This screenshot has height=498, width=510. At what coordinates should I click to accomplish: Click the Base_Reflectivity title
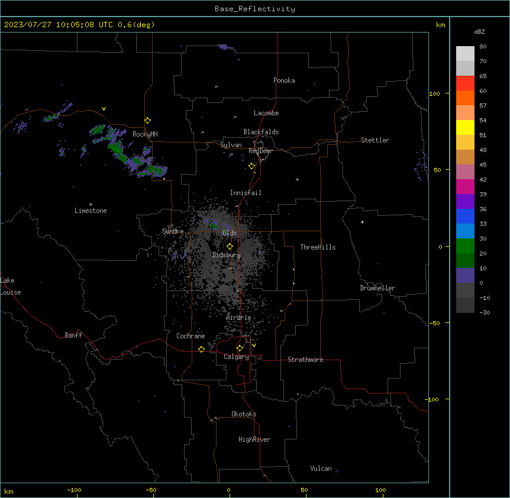point(255,9)
